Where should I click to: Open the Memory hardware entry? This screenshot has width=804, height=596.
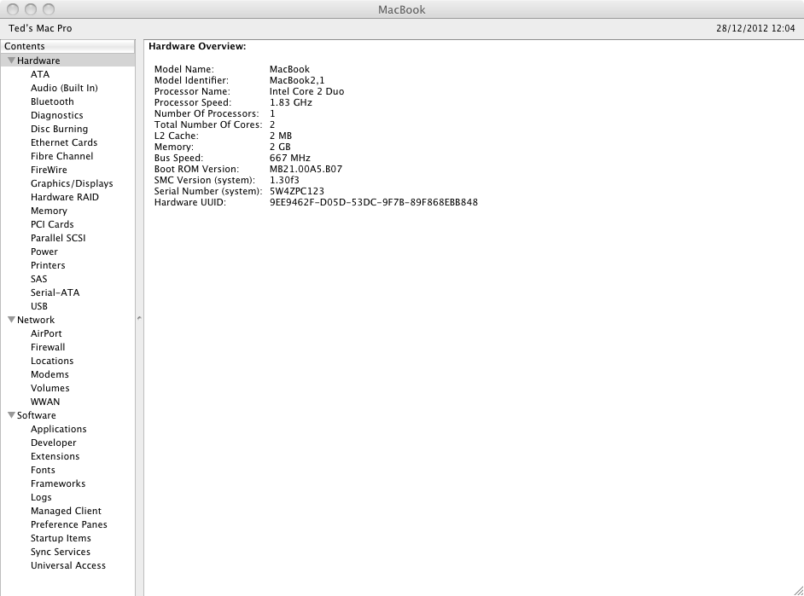point(49,211)
